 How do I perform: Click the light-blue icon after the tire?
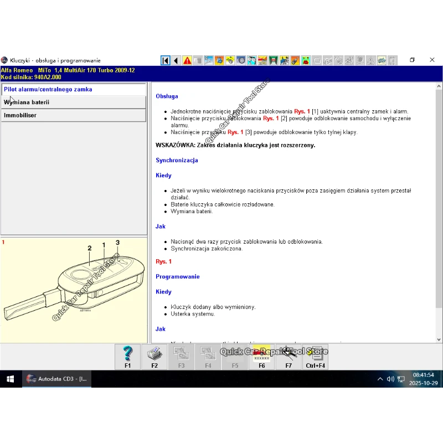pyautogui.click(x=252, y=60)
